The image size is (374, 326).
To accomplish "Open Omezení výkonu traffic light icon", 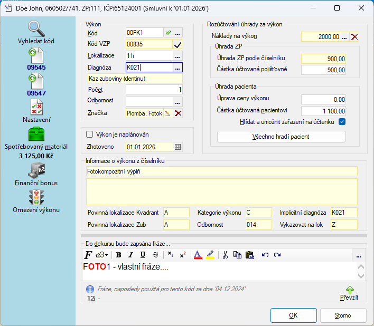I will [36, 197].
